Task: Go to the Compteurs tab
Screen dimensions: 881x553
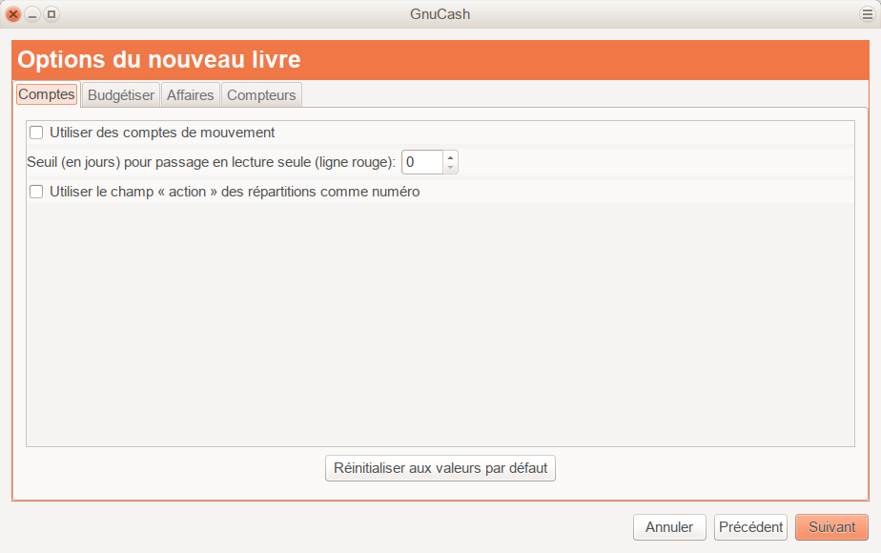Action: [x=262, y=95]
